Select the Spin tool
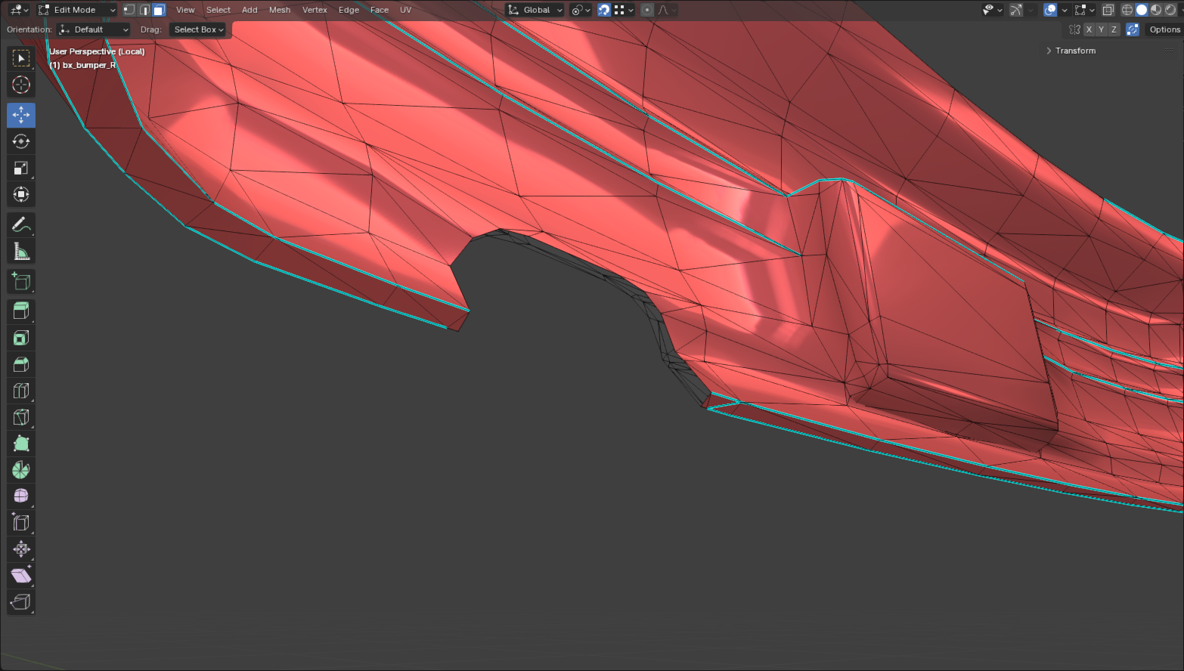Image resolution: width=1184 pixels, height=671 pixels. (21, 470)
